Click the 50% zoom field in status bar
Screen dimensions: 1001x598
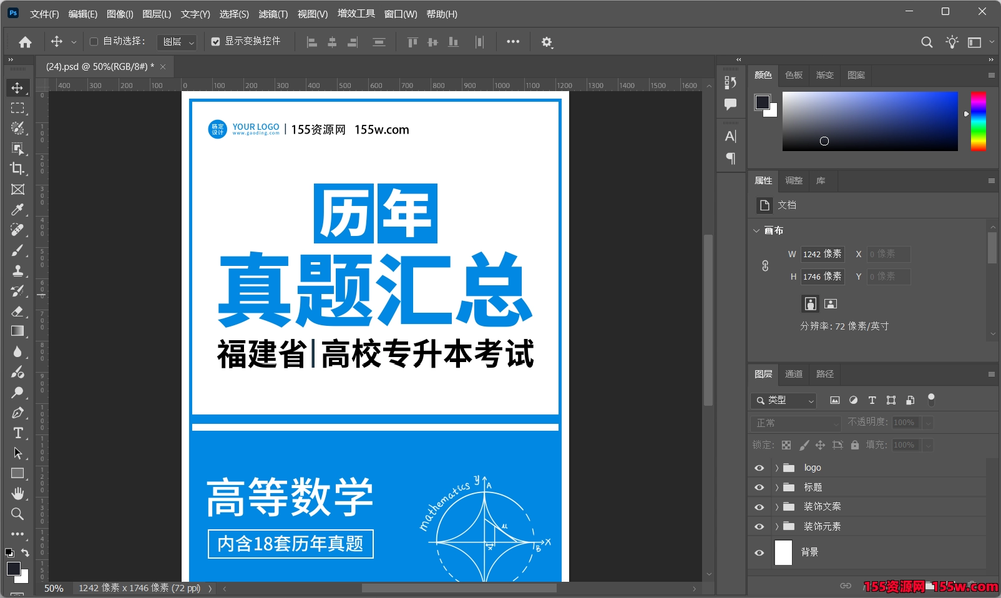point(54,587)
